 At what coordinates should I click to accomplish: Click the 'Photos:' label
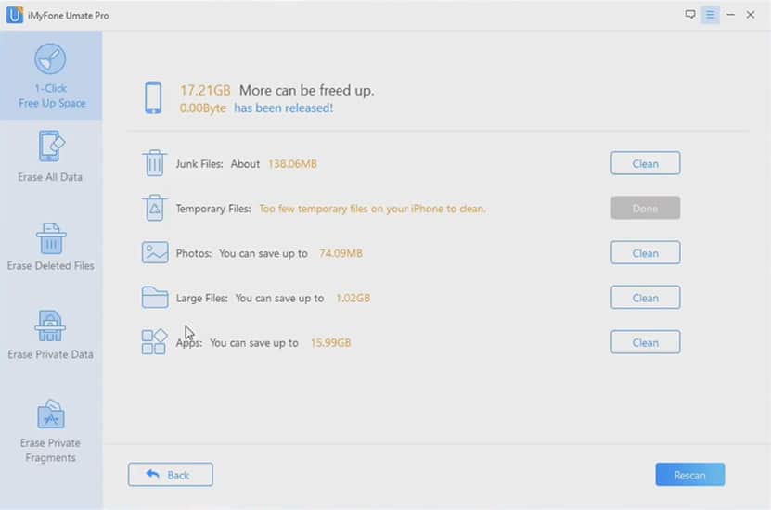click(x=193, y=253)
